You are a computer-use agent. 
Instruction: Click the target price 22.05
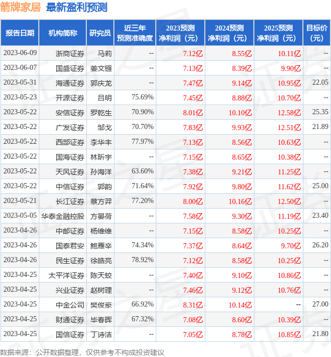point(320,82)
